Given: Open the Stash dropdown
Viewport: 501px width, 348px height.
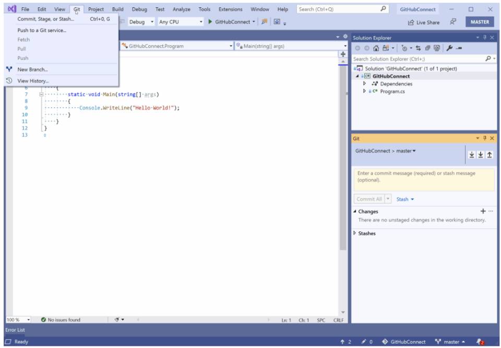Looking at the screenshot, I should coord(405,199).
